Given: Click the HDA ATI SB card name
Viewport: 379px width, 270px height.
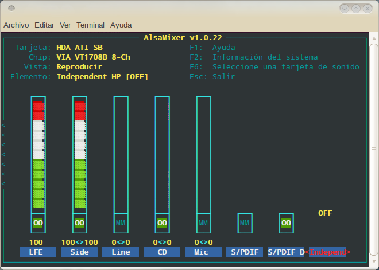Looking at the screenshot, I should 79,48.
